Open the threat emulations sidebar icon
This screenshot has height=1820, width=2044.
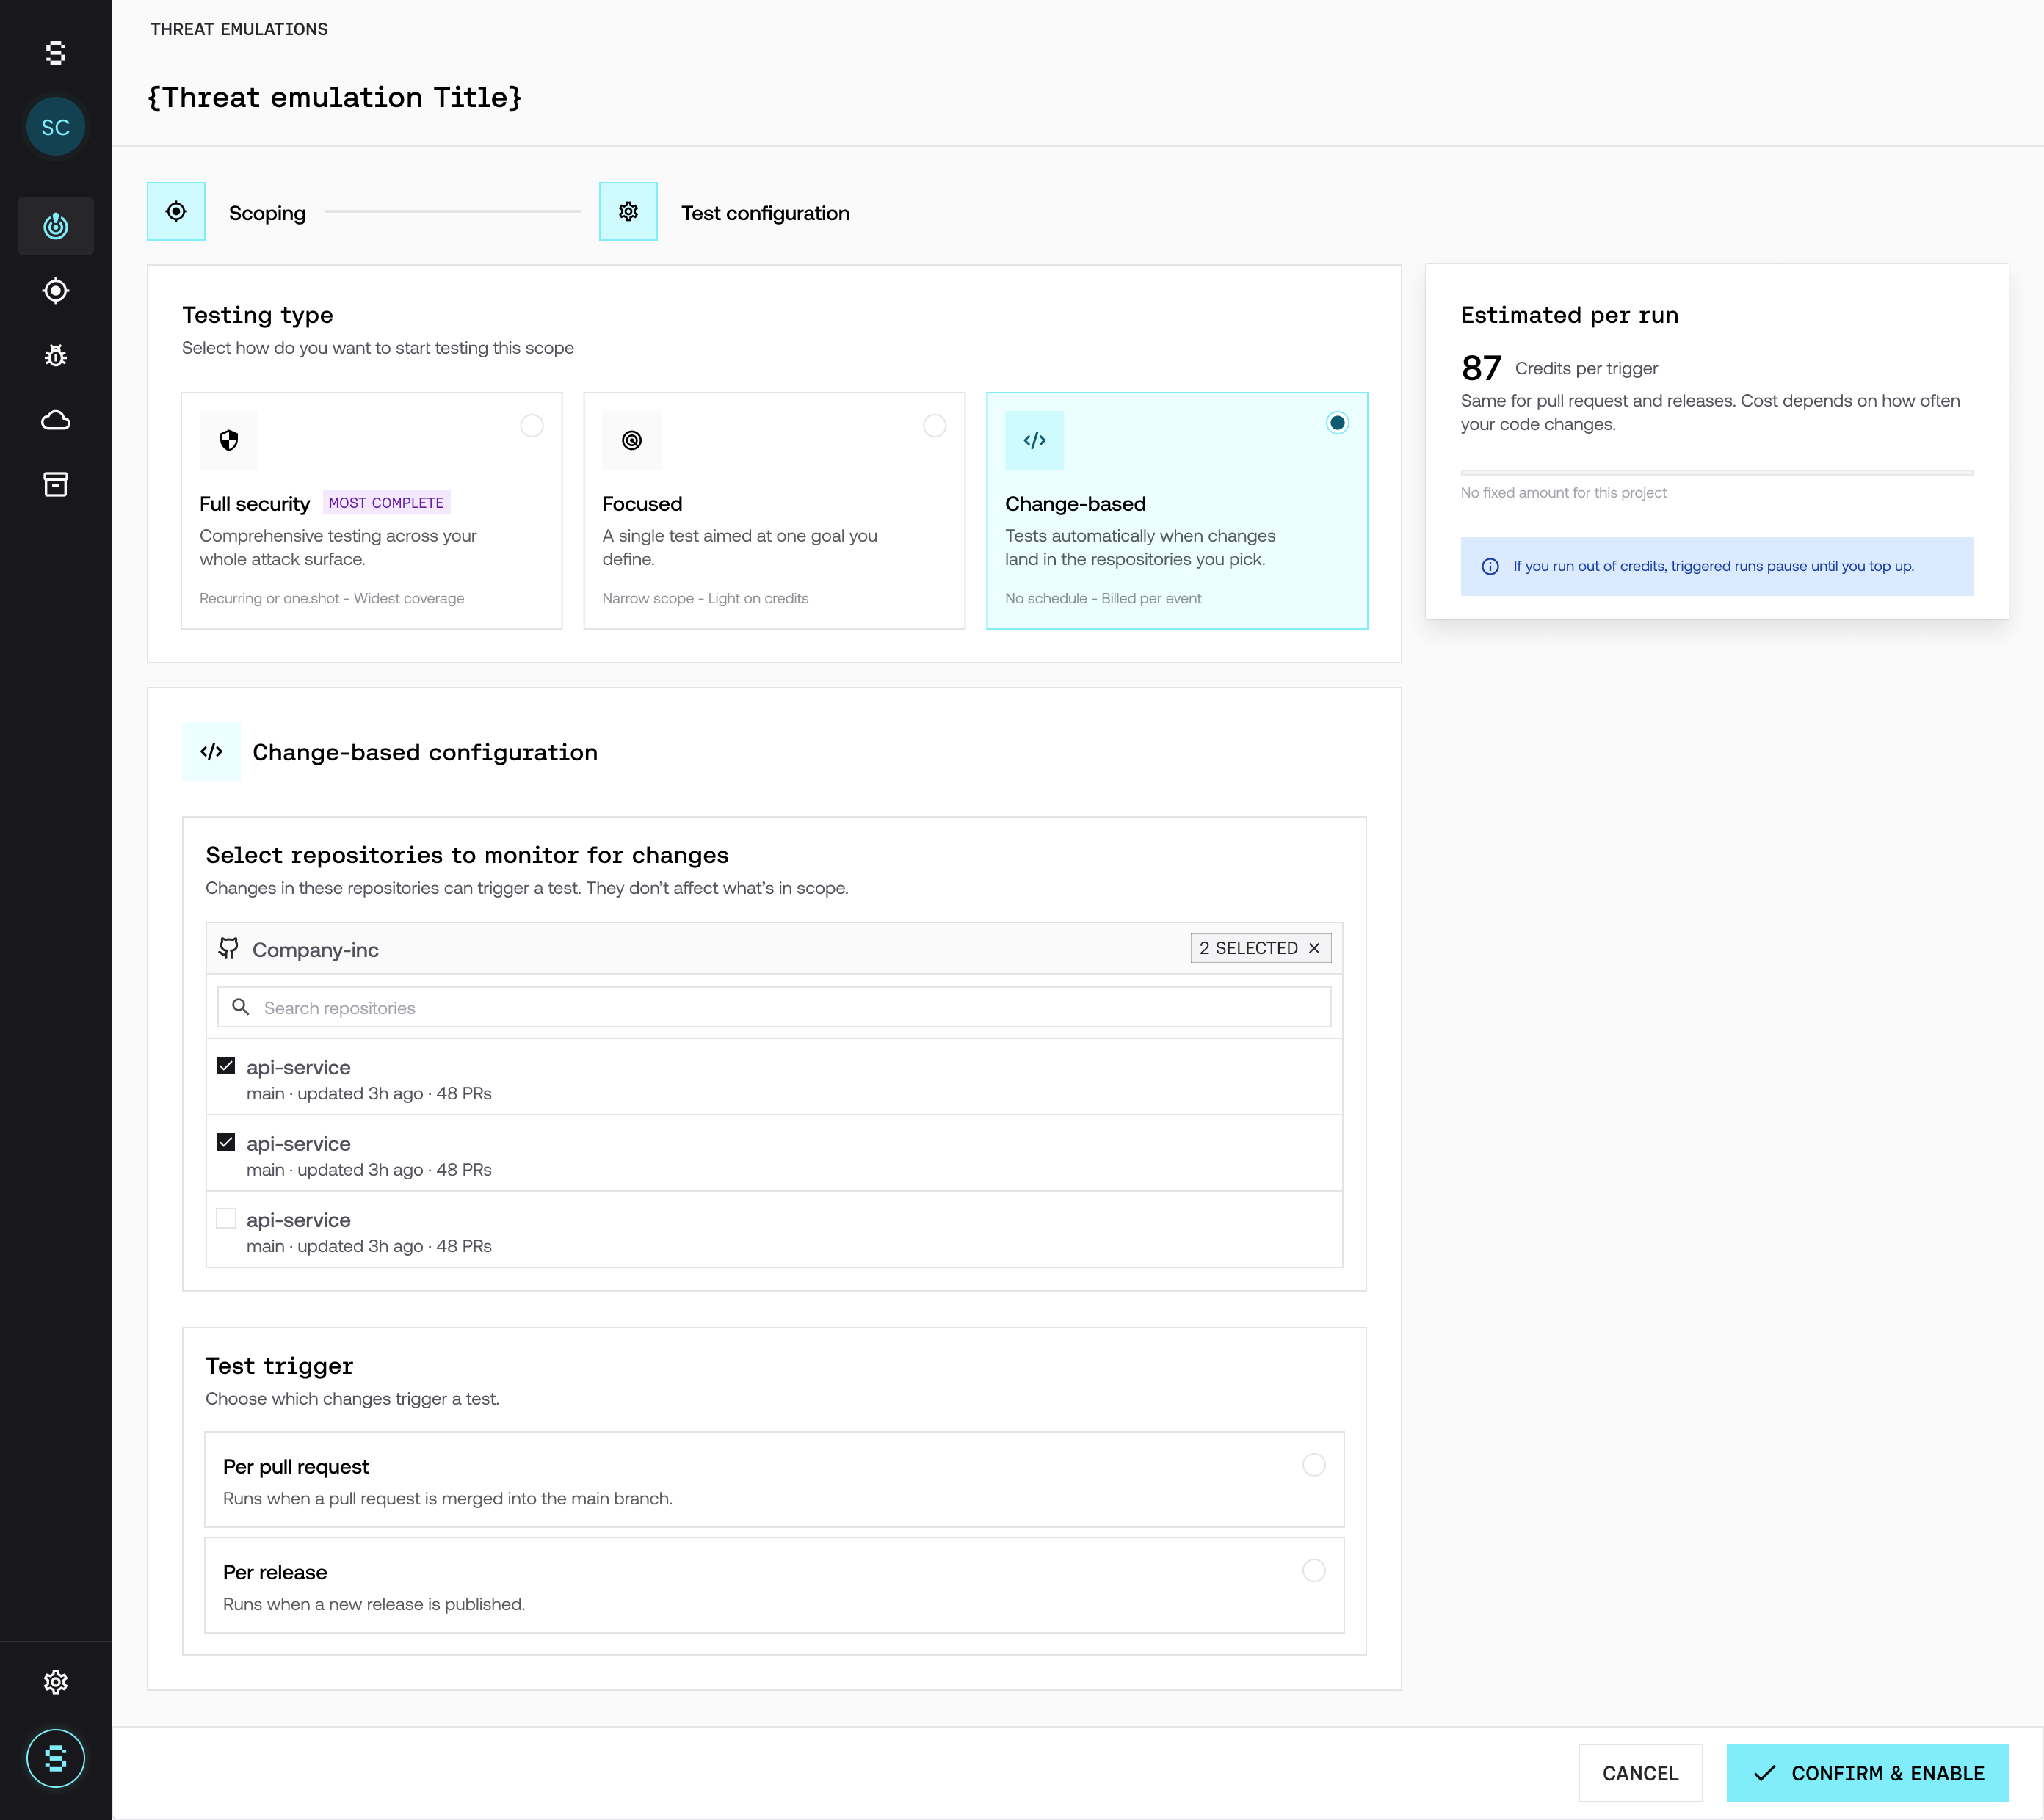[56, 226]
